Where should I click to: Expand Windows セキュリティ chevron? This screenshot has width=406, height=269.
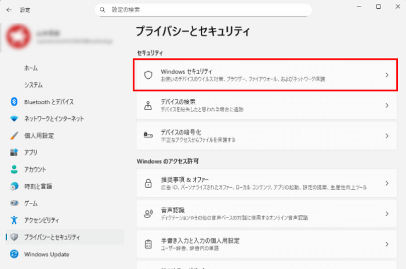[387, 75]
